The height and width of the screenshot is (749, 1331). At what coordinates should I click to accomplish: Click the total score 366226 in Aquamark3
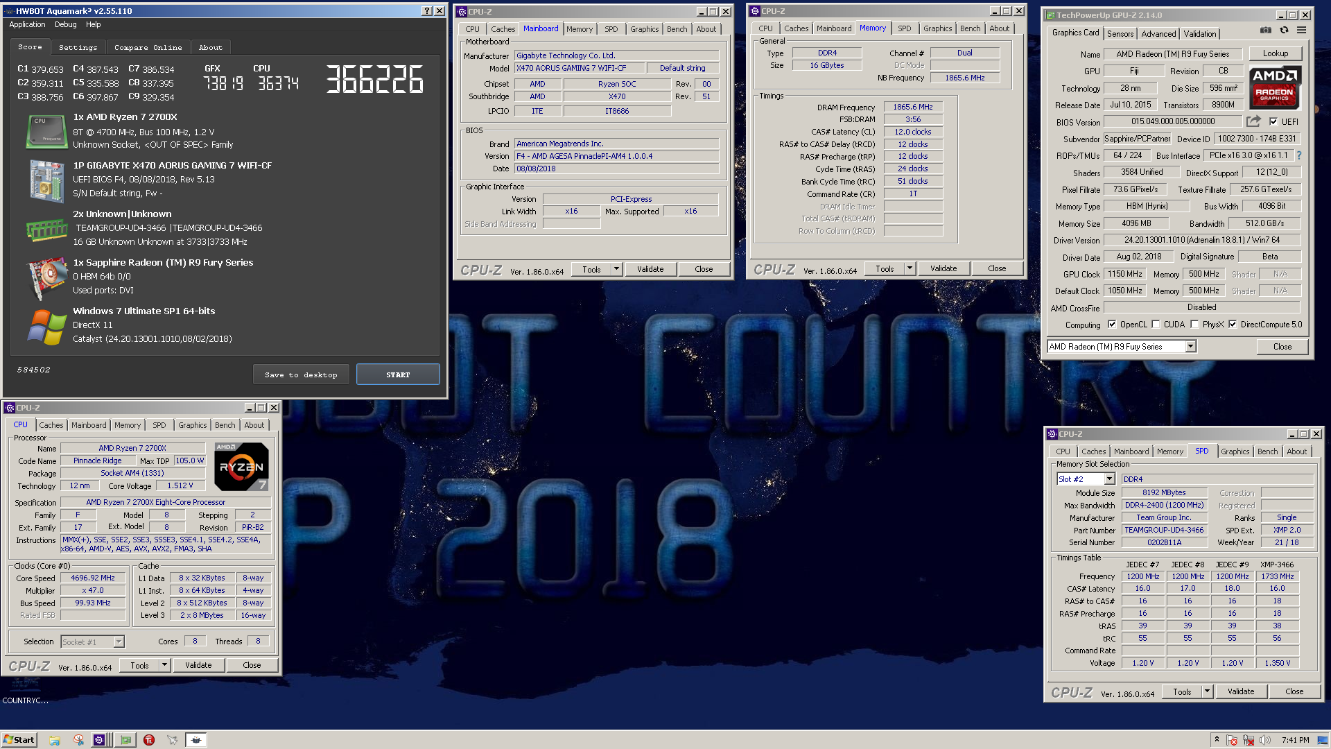374,79
